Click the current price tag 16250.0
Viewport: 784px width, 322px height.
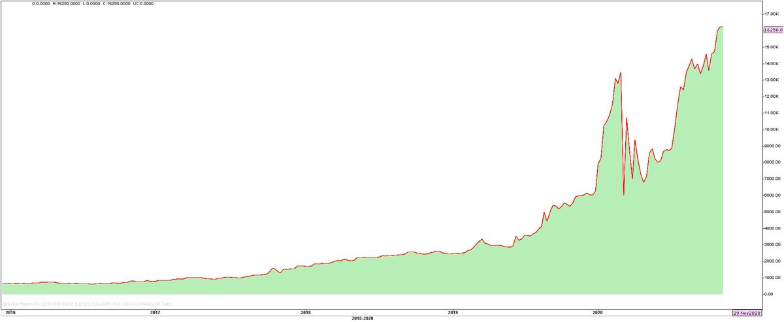click(x=773, y=30)
